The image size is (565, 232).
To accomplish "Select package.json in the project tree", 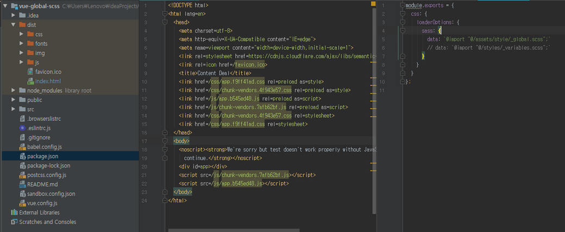I will [42, 156].
